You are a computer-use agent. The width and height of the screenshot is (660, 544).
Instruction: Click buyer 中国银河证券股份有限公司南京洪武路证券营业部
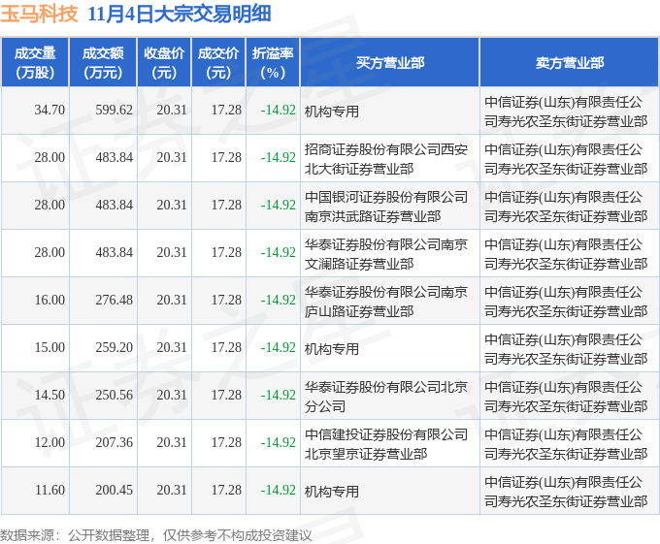pyautogui.click(x=386, y=207)
